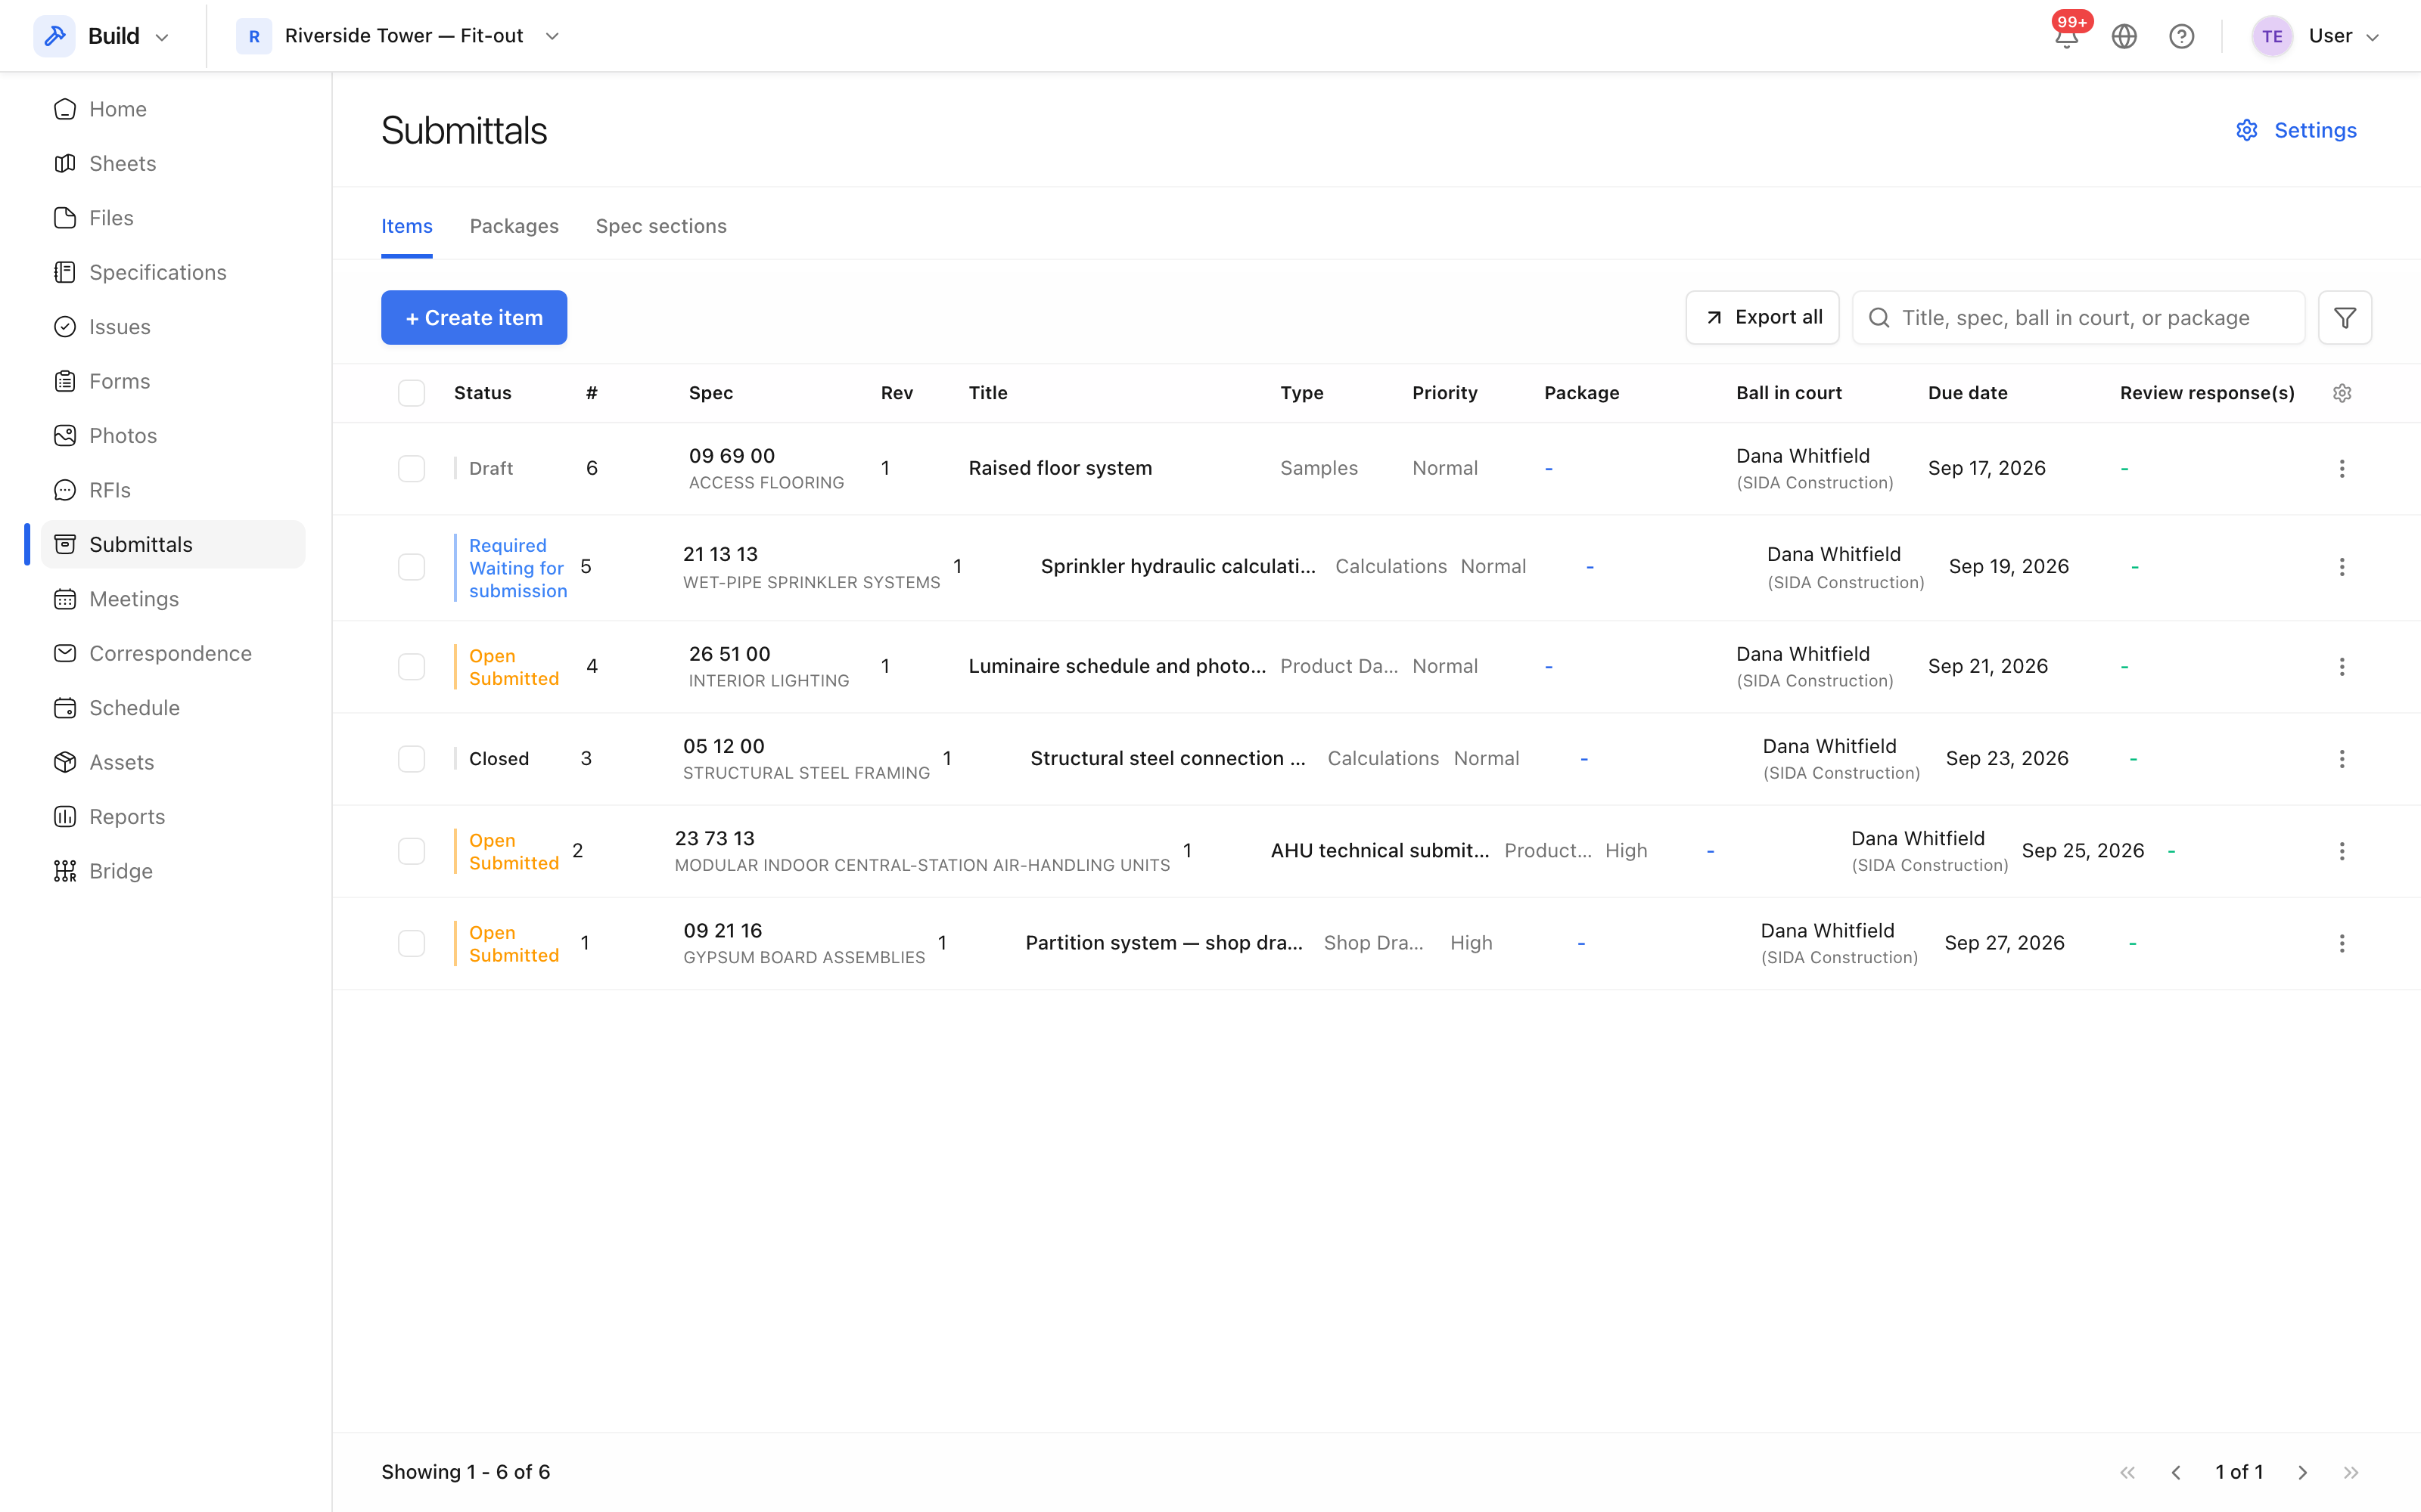Check the Raised floor system row
Viewport: 2421px width, 1512px height.
[x=411, y=469]
